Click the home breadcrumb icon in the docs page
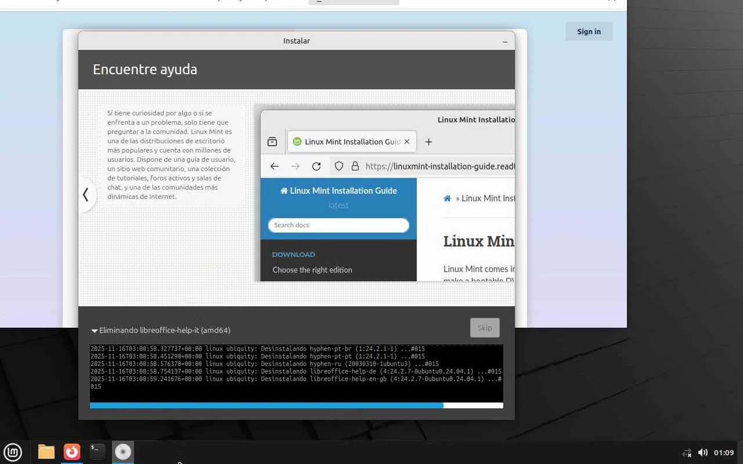The width and height of the screenshot is (743, 464). pos(448,198)
